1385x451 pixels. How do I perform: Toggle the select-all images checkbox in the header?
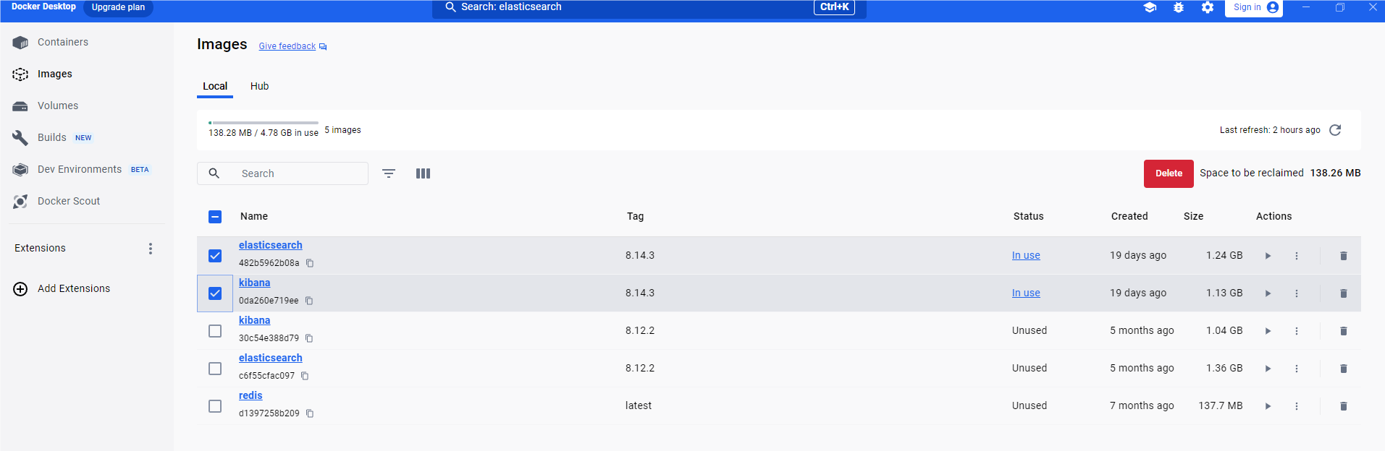(215, 217)
